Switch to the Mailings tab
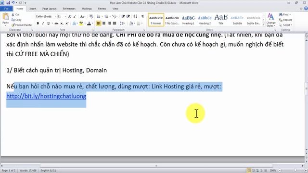This screenshot has width=308, height=173. (87, 9)
